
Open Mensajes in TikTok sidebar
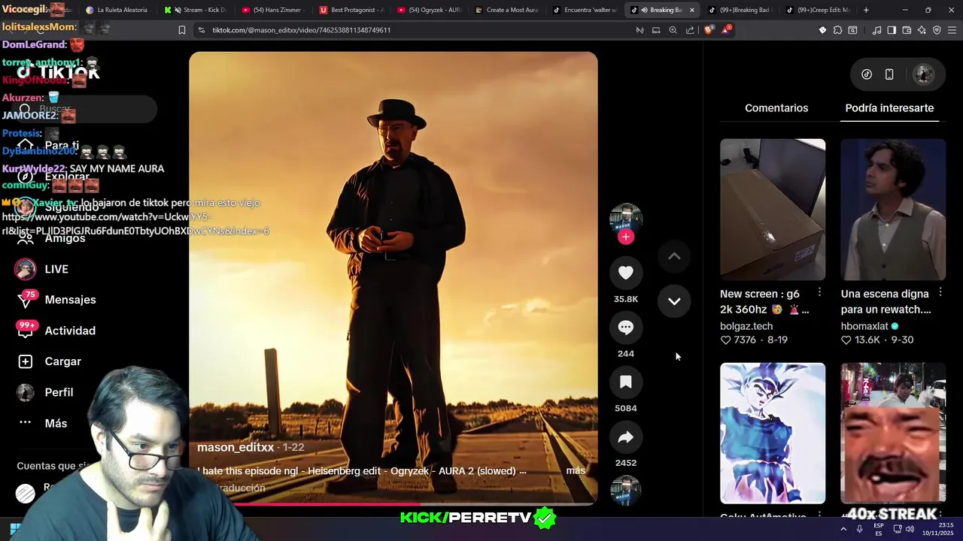(70, 300)
